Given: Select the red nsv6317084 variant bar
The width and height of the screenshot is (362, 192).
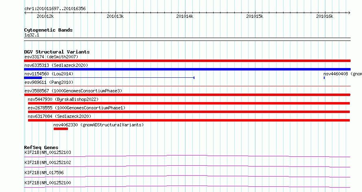Looking at the screenshot, I should [x=189, y=120].
